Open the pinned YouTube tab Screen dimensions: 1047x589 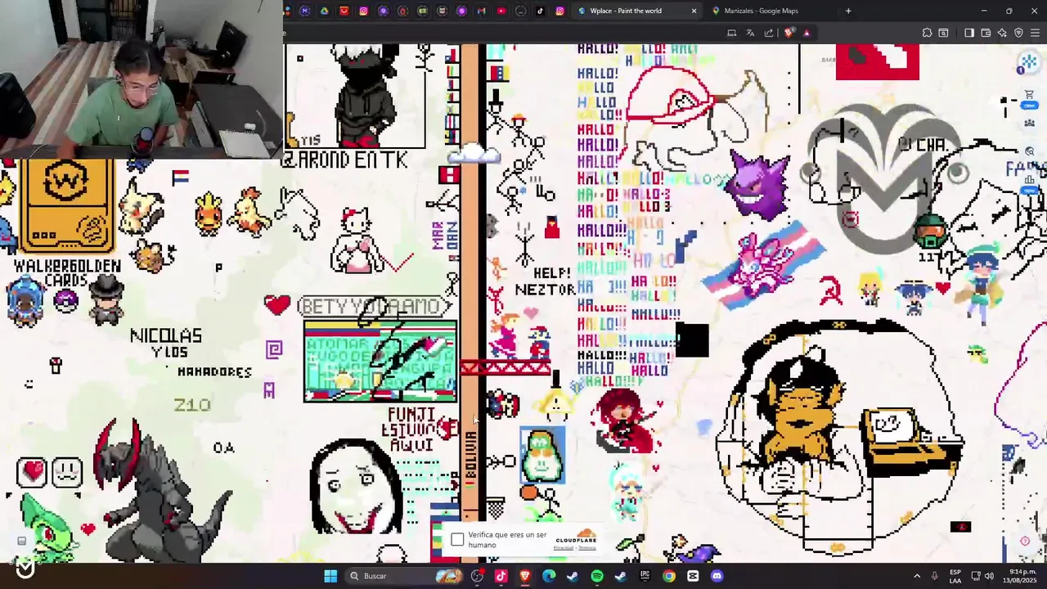pos(501,11)
